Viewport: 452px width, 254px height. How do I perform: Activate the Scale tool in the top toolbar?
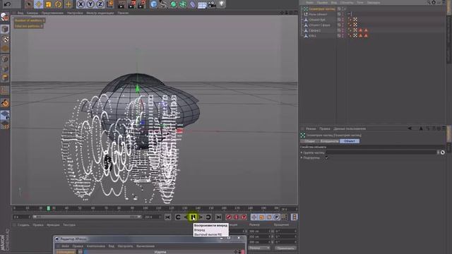(x=48, y=4)
